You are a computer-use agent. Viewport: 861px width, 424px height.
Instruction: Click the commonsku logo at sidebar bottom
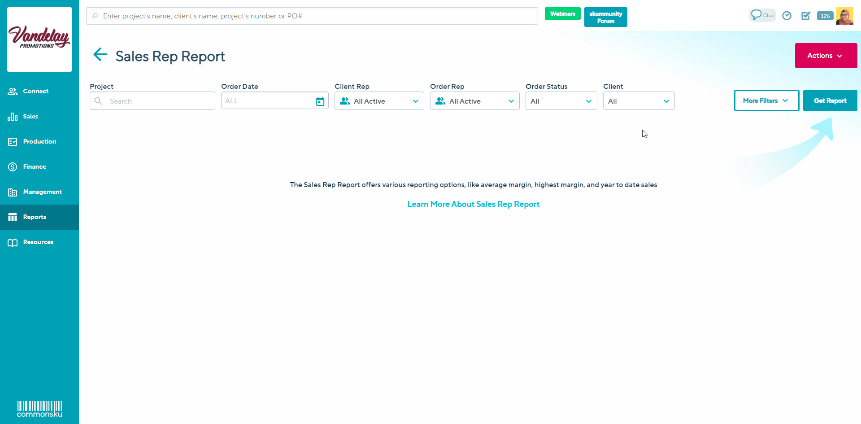point(39,409)
